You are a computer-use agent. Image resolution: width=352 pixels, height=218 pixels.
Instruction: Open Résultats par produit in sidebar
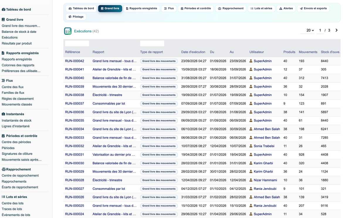pos(17,43)
